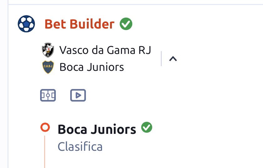Click the horizontal divider above Bet Builder
Screen dimensions: 263x168
pos(135,4)
